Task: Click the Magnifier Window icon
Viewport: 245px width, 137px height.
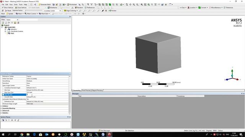Action: [145, 5]
